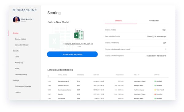The height and width of the screenshot is (112, 184).
Task: Click the Train Failed status text
Action: point(160,90)
